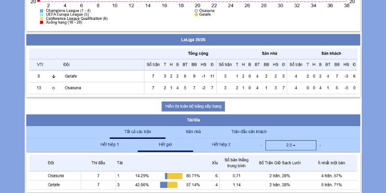This screenshot has height=193, width=386.
Task: Click the yellow Conference League Qualification swatch
Action: coord(41,18)
